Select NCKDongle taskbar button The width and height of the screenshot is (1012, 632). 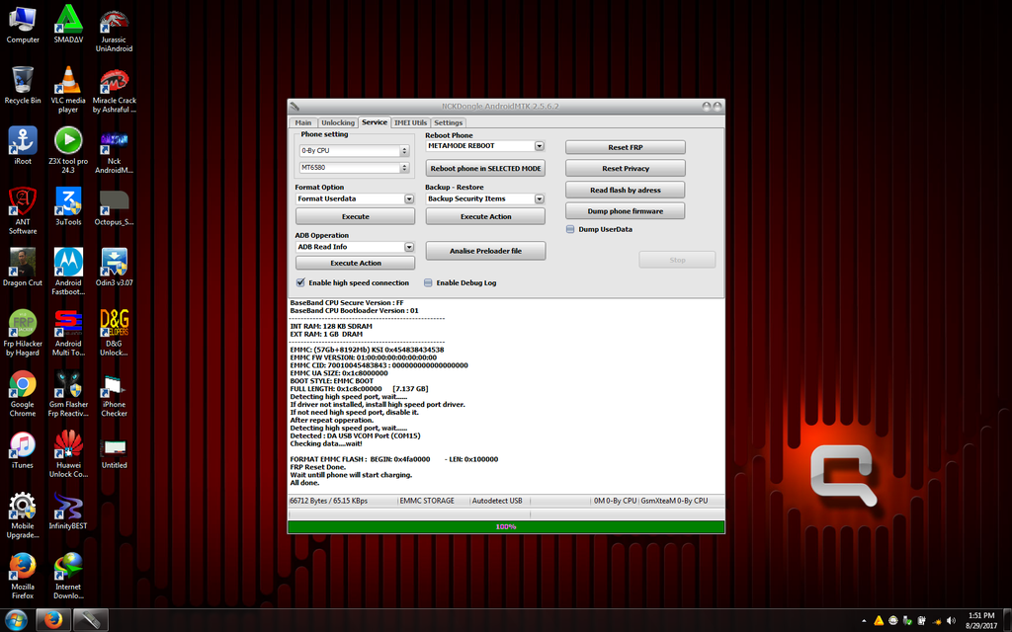click(90, 620)
